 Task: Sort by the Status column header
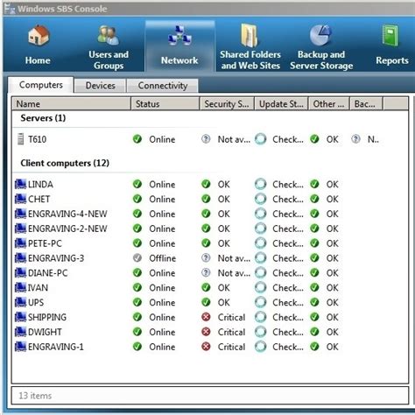click(x=165, y=104)
